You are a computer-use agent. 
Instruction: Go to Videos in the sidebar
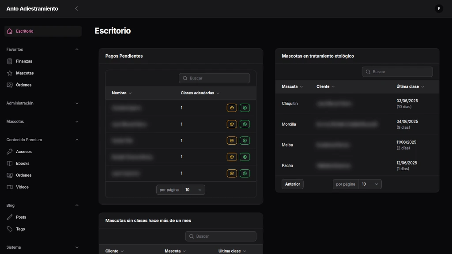(22, 187)
